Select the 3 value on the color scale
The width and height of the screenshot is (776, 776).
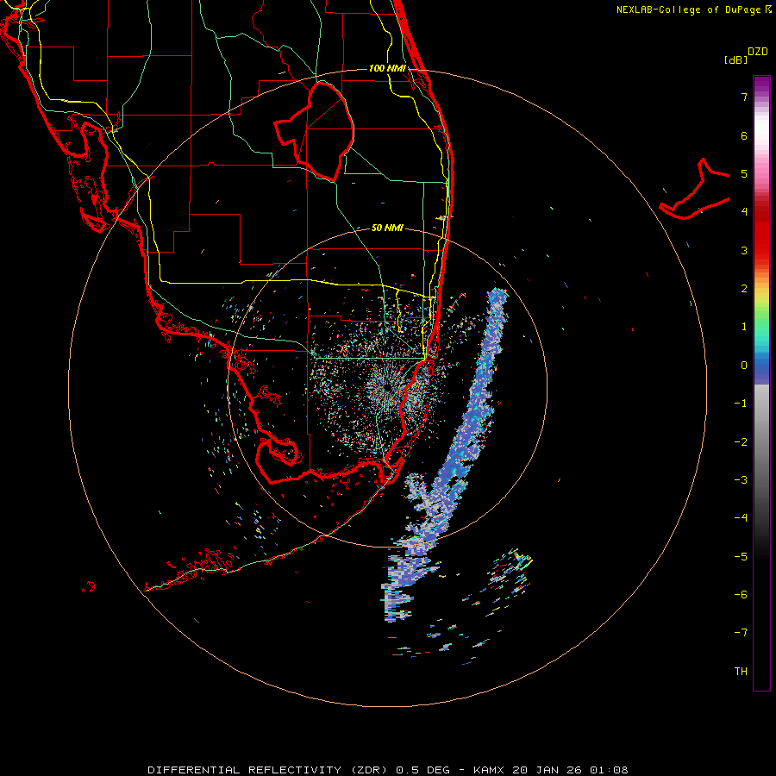(744, 250)
